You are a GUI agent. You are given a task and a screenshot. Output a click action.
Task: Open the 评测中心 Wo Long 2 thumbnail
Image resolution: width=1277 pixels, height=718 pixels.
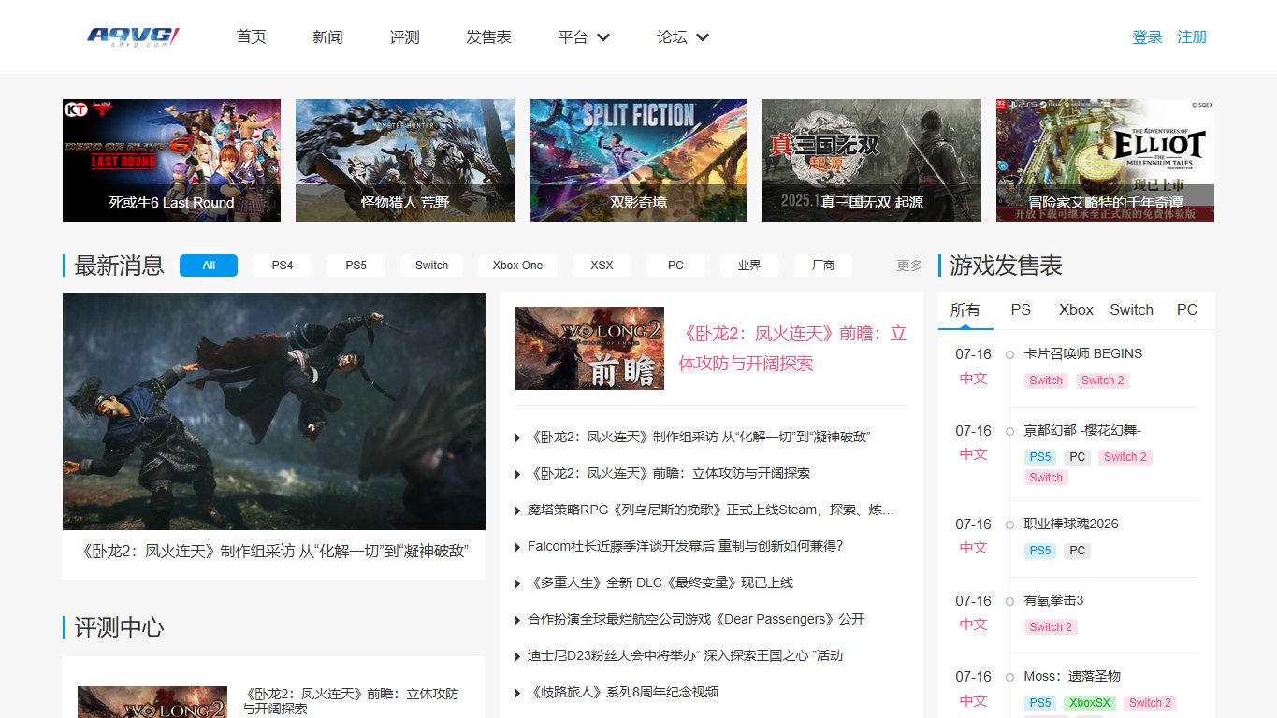click(152, 702)
